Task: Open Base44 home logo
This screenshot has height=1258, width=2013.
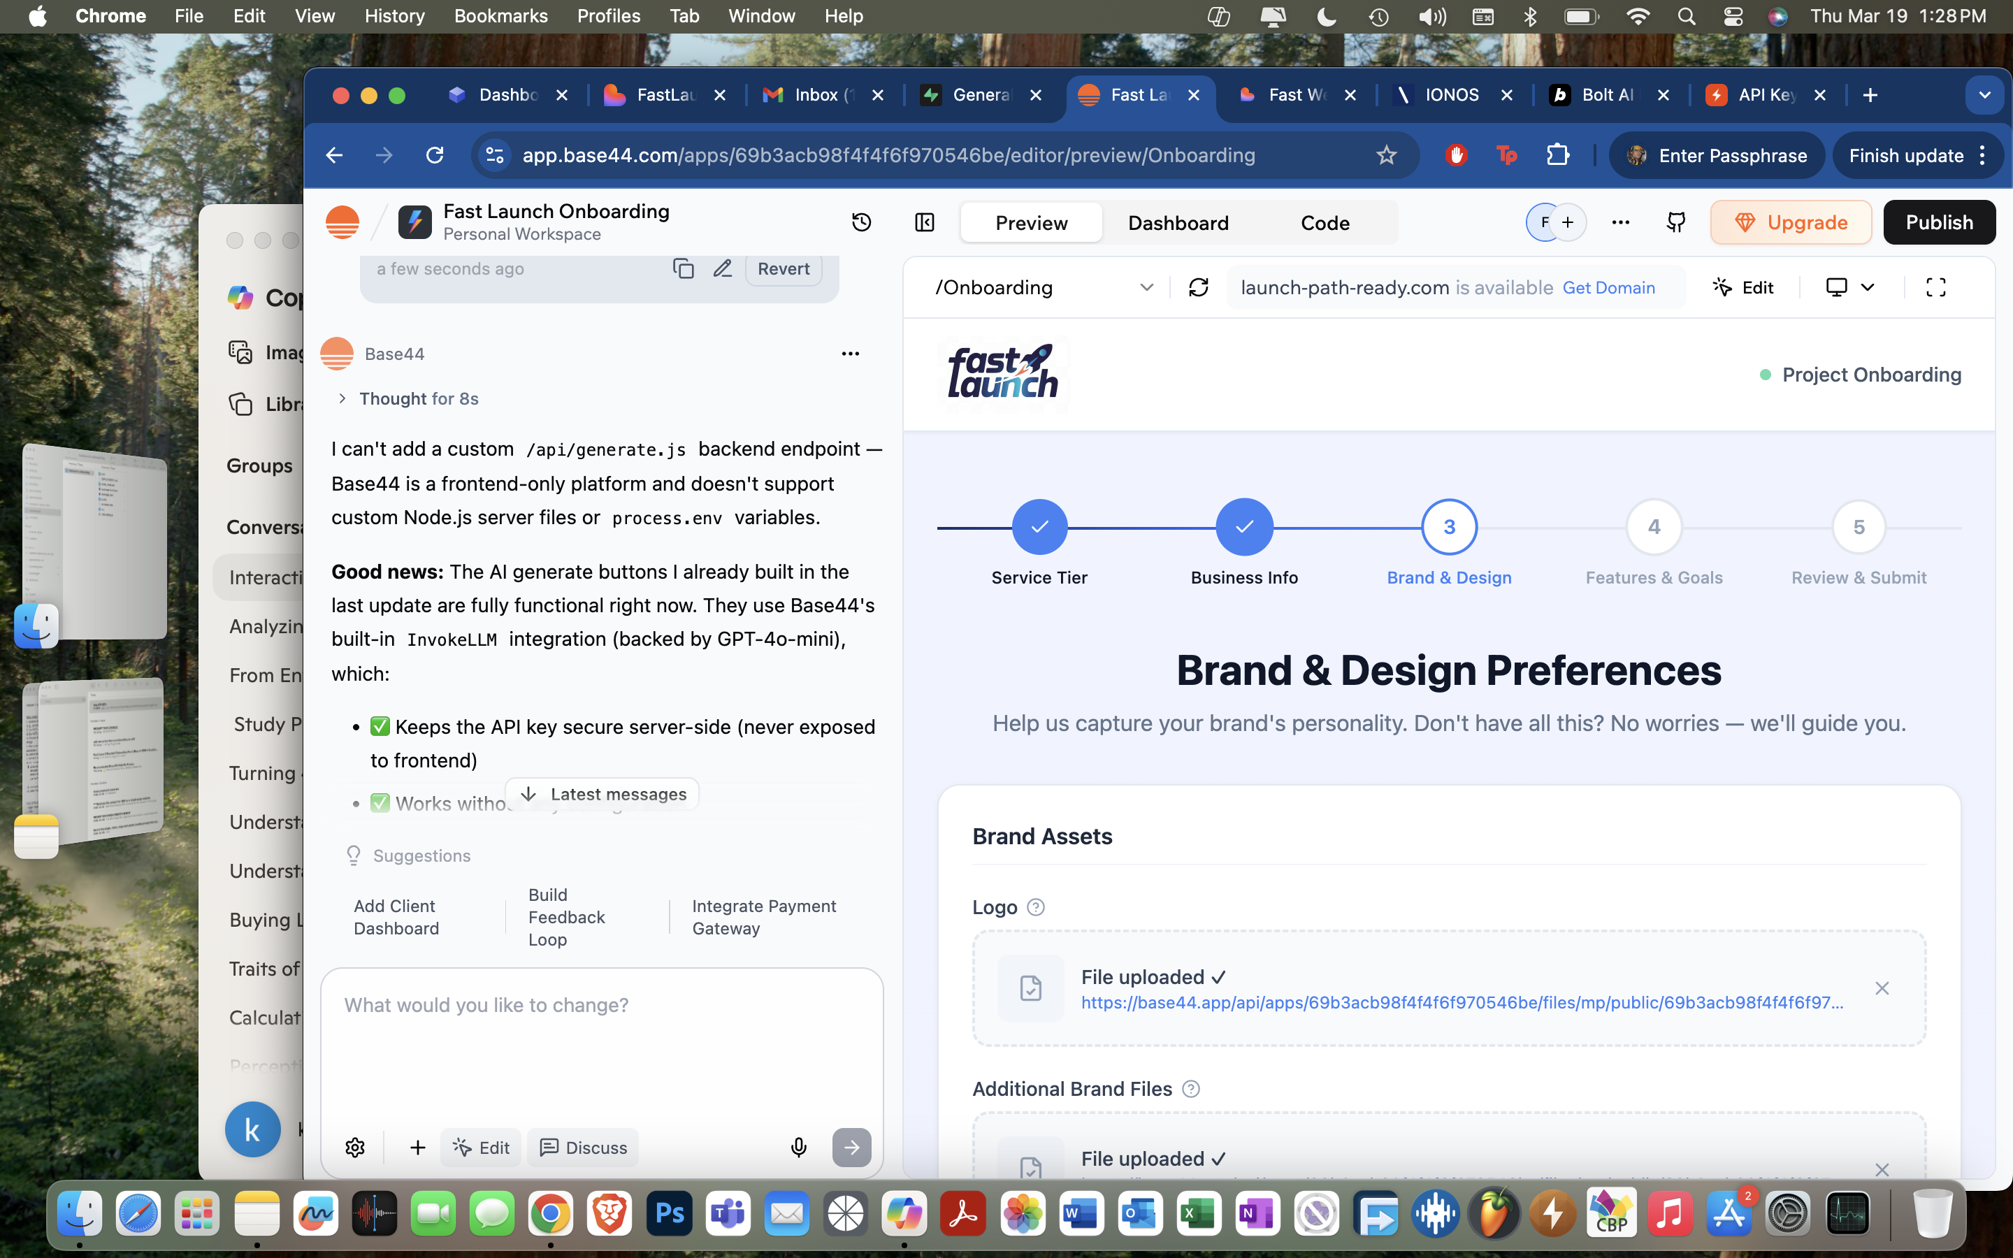Action: (342, 222)
